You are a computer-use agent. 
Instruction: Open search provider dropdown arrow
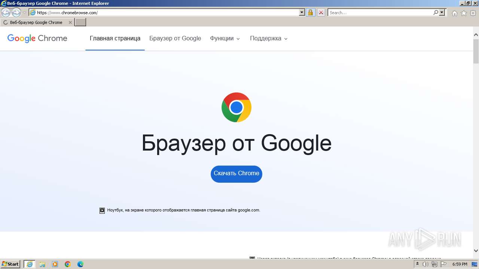442,12
